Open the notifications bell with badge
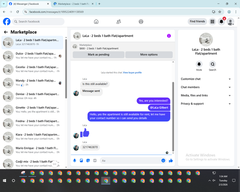The height and width of the screenshot is (192, 240). click(221, 22)
